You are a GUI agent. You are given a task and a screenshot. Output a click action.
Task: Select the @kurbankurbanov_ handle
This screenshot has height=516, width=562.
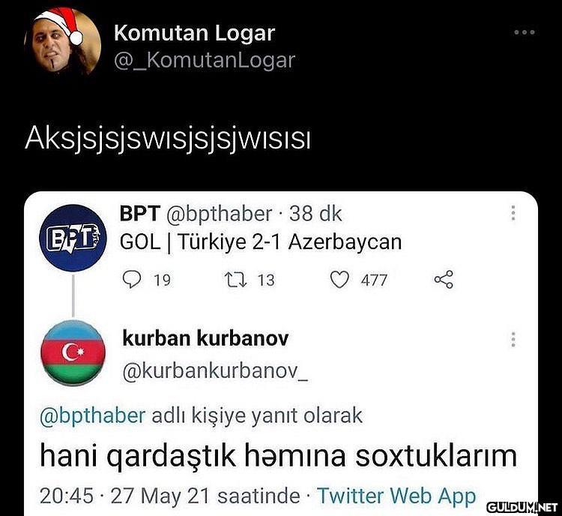pos(215,371)
